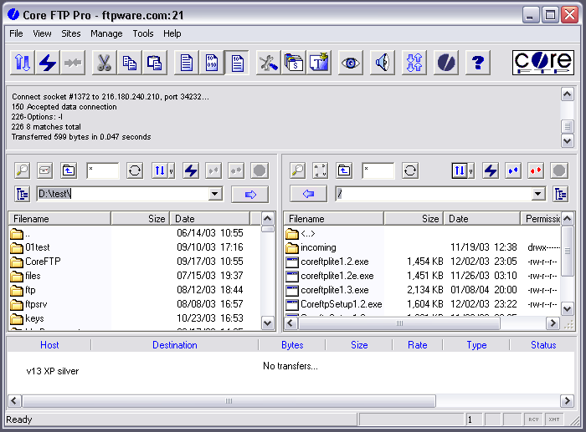Click the eye icon in the toolbar
This screenshot has width=586, height=432.
350,63
